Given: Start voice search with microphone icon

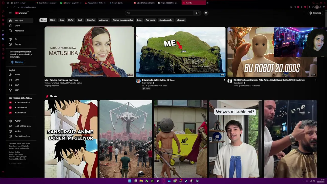Looking at the screenshot, I should tap(206, 13).
